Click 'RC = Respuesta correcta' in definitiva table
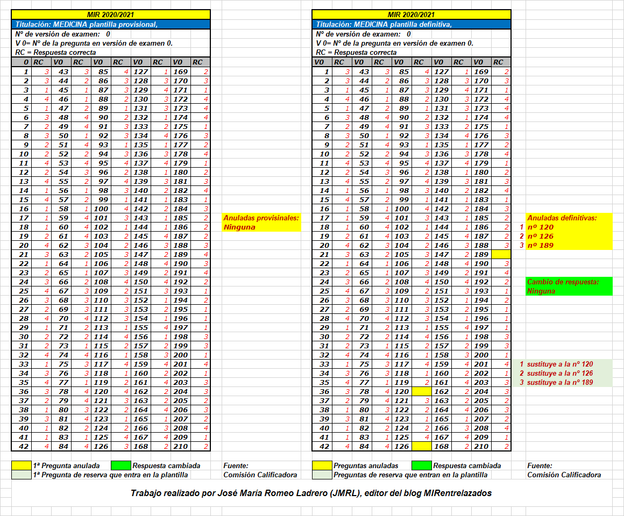 point(356,53)
